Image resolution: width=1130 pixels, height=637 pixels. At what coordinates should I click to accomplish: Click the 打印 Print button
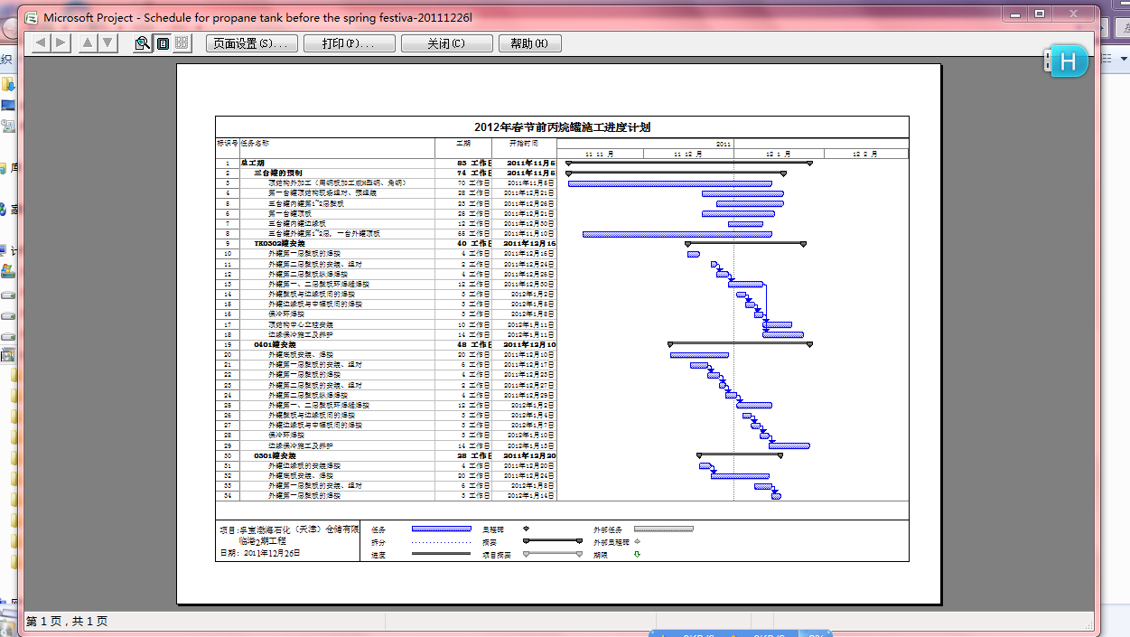click(x=350, y=42)
